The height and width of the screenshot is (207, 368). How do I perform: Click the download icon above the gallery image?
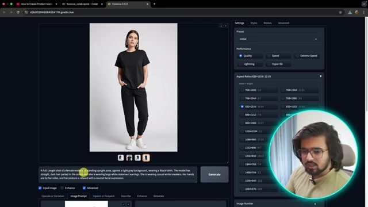221,26
